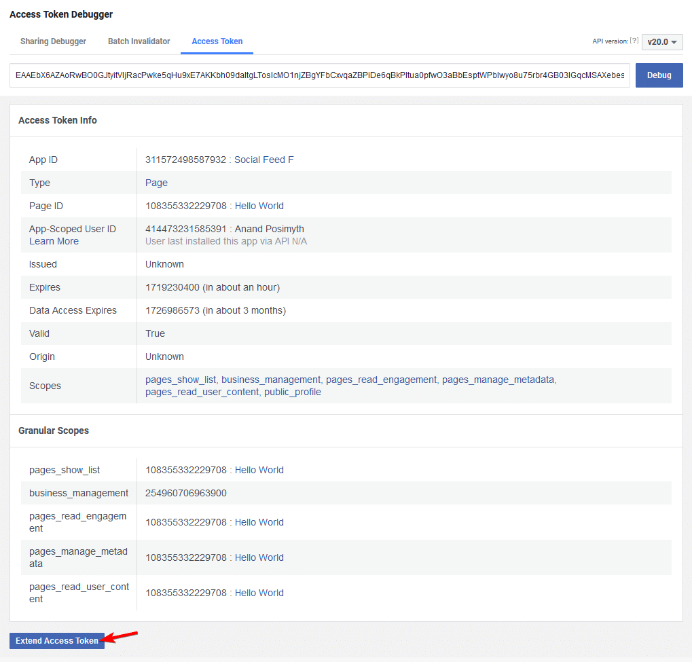Select the App-Scoped User ID 414473231585391
The height and width of the screenshot is (662, 692).
coord(185,229)
